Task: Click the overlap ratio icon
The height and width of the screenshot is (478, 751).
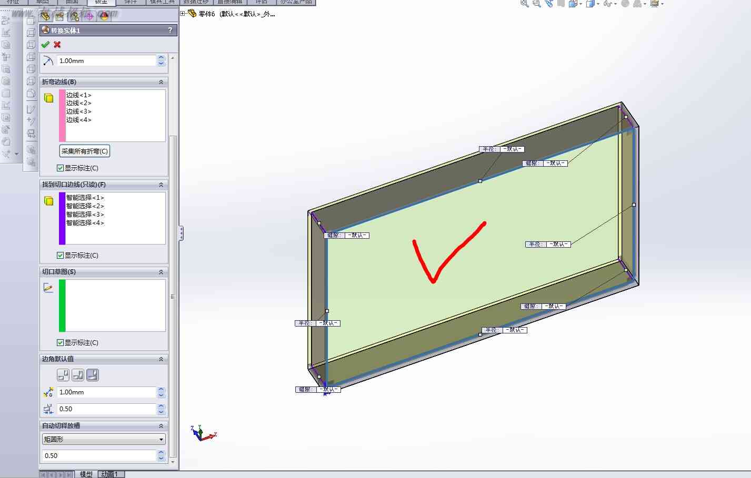Action: [48, 409]
